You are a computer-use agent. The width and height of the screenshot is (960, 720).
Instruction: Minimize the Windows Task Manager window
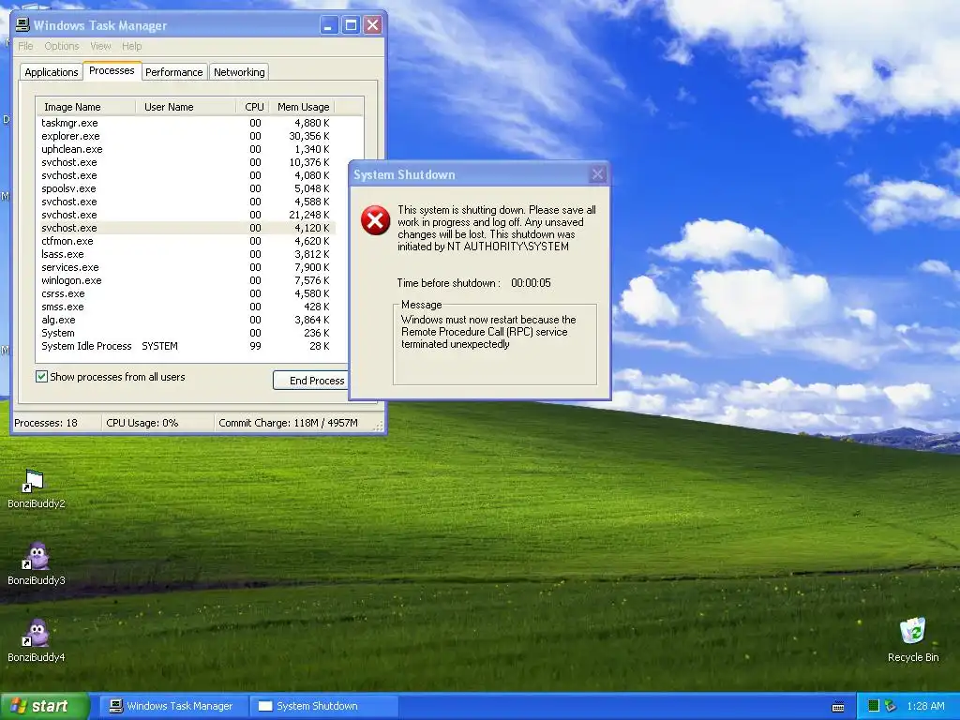tap(329, 25)
